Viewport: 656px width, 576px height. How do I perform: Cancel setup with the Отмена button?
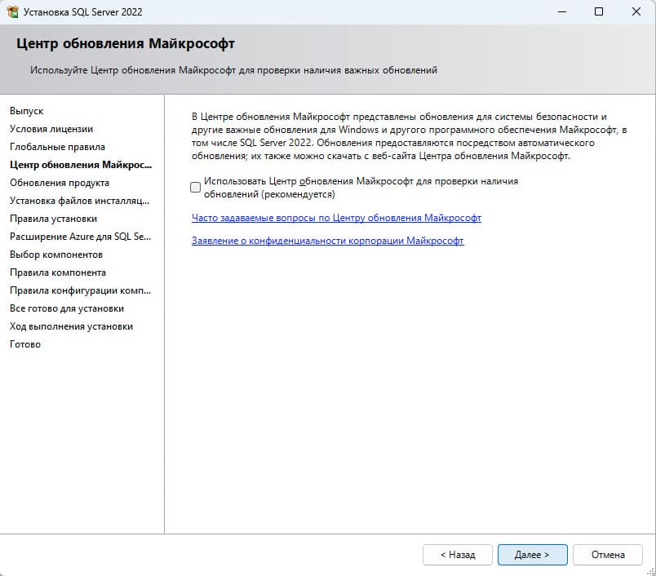[608, 555]
